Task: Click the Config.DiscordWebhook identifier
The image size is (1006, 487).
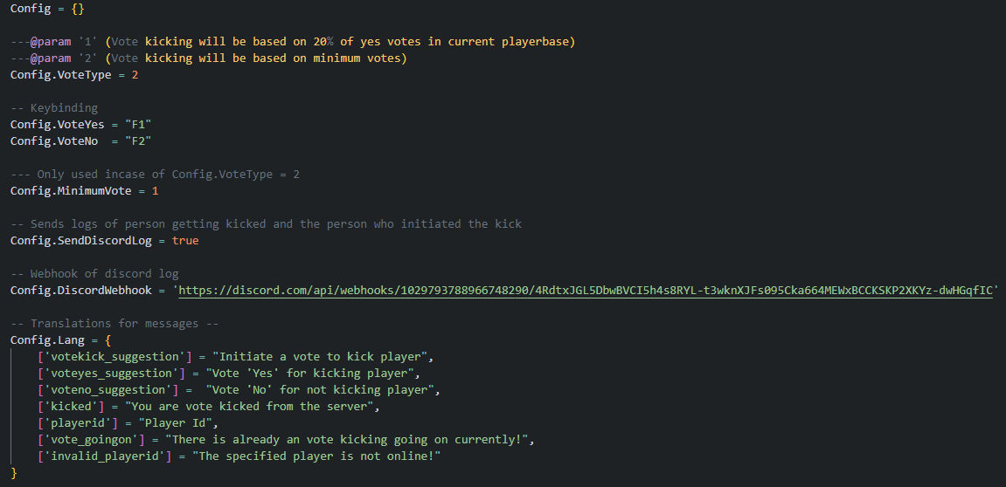Action: (80, 290)
